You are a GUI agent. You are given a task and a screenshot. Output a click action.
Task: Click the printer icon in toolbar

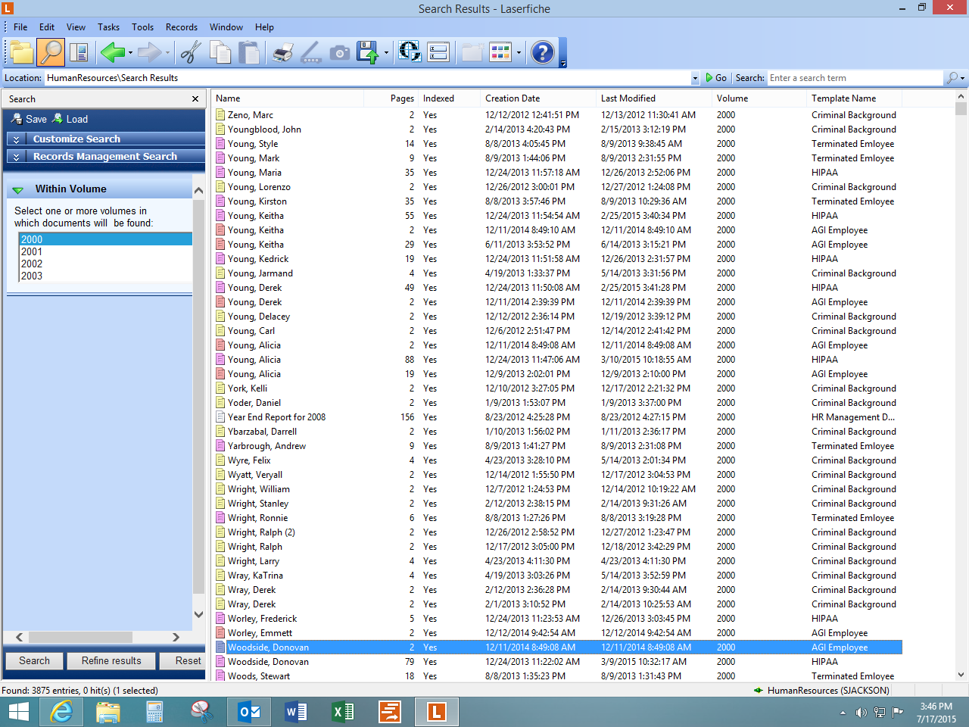click(x=282, y=52)
